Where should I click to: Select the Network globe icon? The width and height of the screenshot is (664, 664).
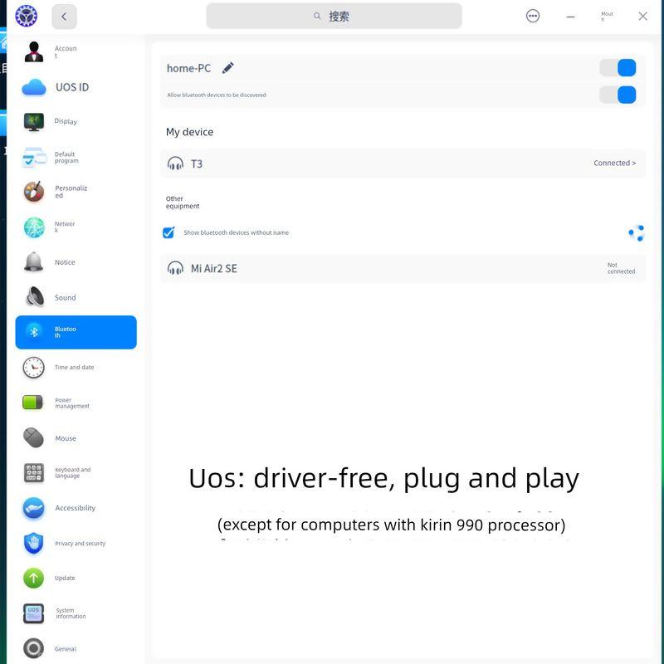34,227
